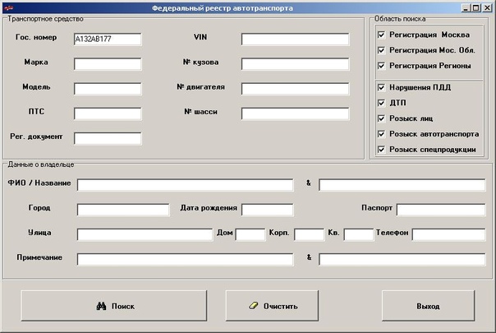496x333 pixels.
Task: Select the Телефон input field
Action: pyautogui.click(x=448, y=235)
